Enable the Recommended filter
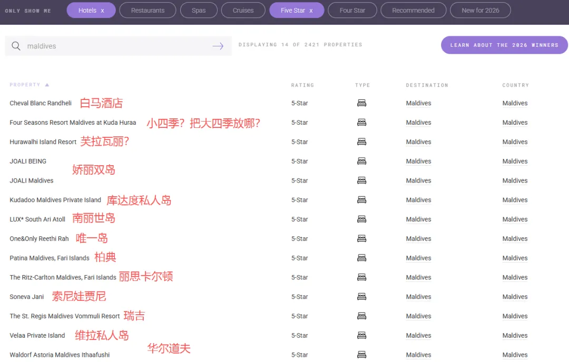The height and width of the screenshot is (362, 569). [414, 11]
